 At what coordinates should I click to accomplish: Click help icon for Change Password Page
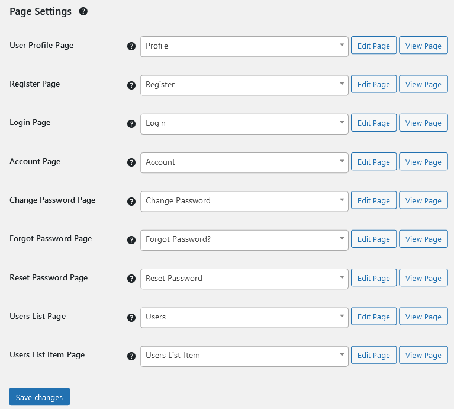tap(131, 201)
